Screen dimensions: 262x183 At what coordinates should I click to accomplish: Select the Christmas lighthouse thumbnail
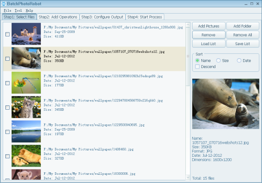(x=26, y=34)
